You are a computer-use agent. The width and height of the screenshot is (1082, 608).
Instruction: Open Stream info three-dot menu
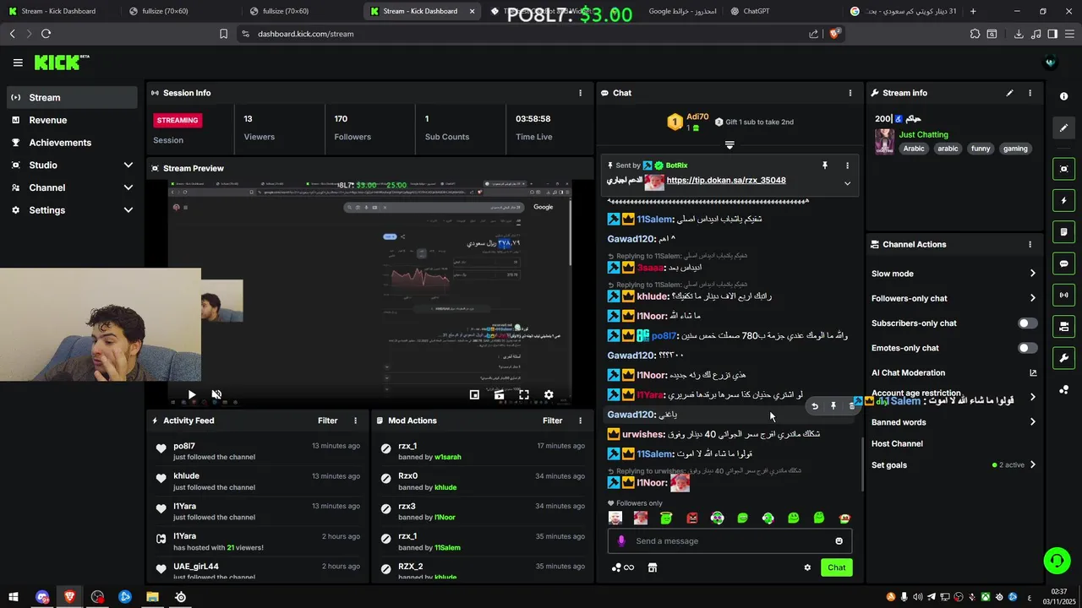[x=1030, y=93]
